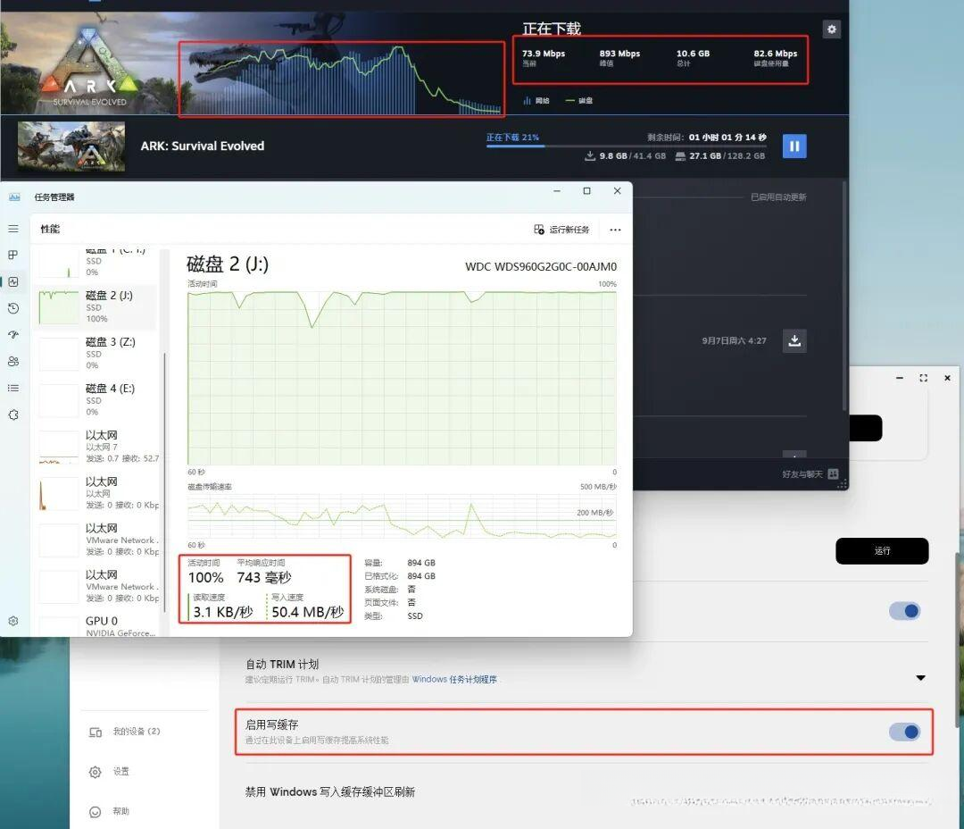Open the Processes page icon in Task Manager
Screen dimensions: 964x829
13,255
